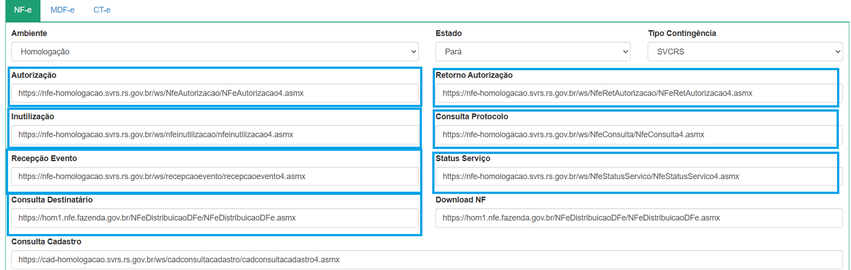
Task: Focus the Inutilização URL input field
Action: pyautogui.click(x=215, y=135)
